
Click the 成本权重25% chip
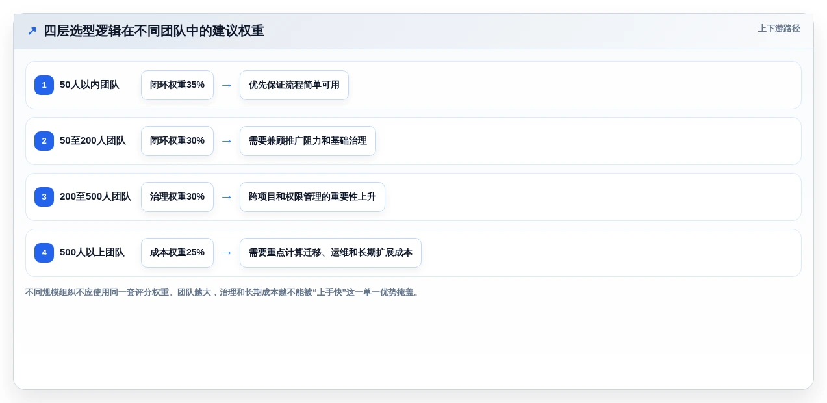pyautogui.click(x=177, y=253)
